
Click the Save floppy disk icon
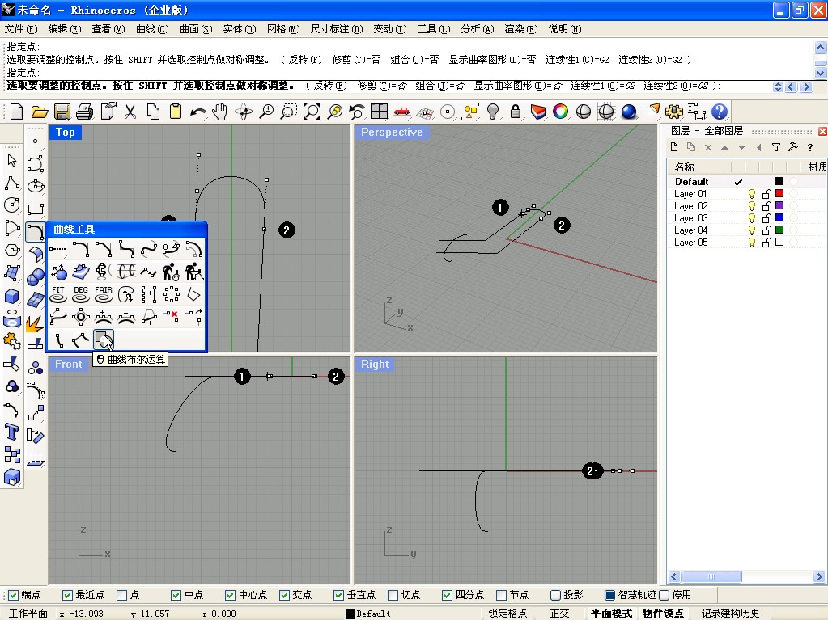point(62,112)
